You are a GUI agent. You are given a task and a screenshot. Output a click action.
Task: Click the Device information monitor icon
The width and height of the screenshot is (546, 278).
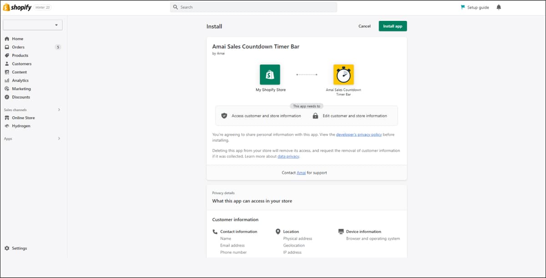pos(341,232)
